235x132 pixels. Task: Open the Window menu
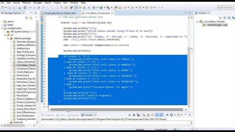pyautogui.click(x=74, y=3)
